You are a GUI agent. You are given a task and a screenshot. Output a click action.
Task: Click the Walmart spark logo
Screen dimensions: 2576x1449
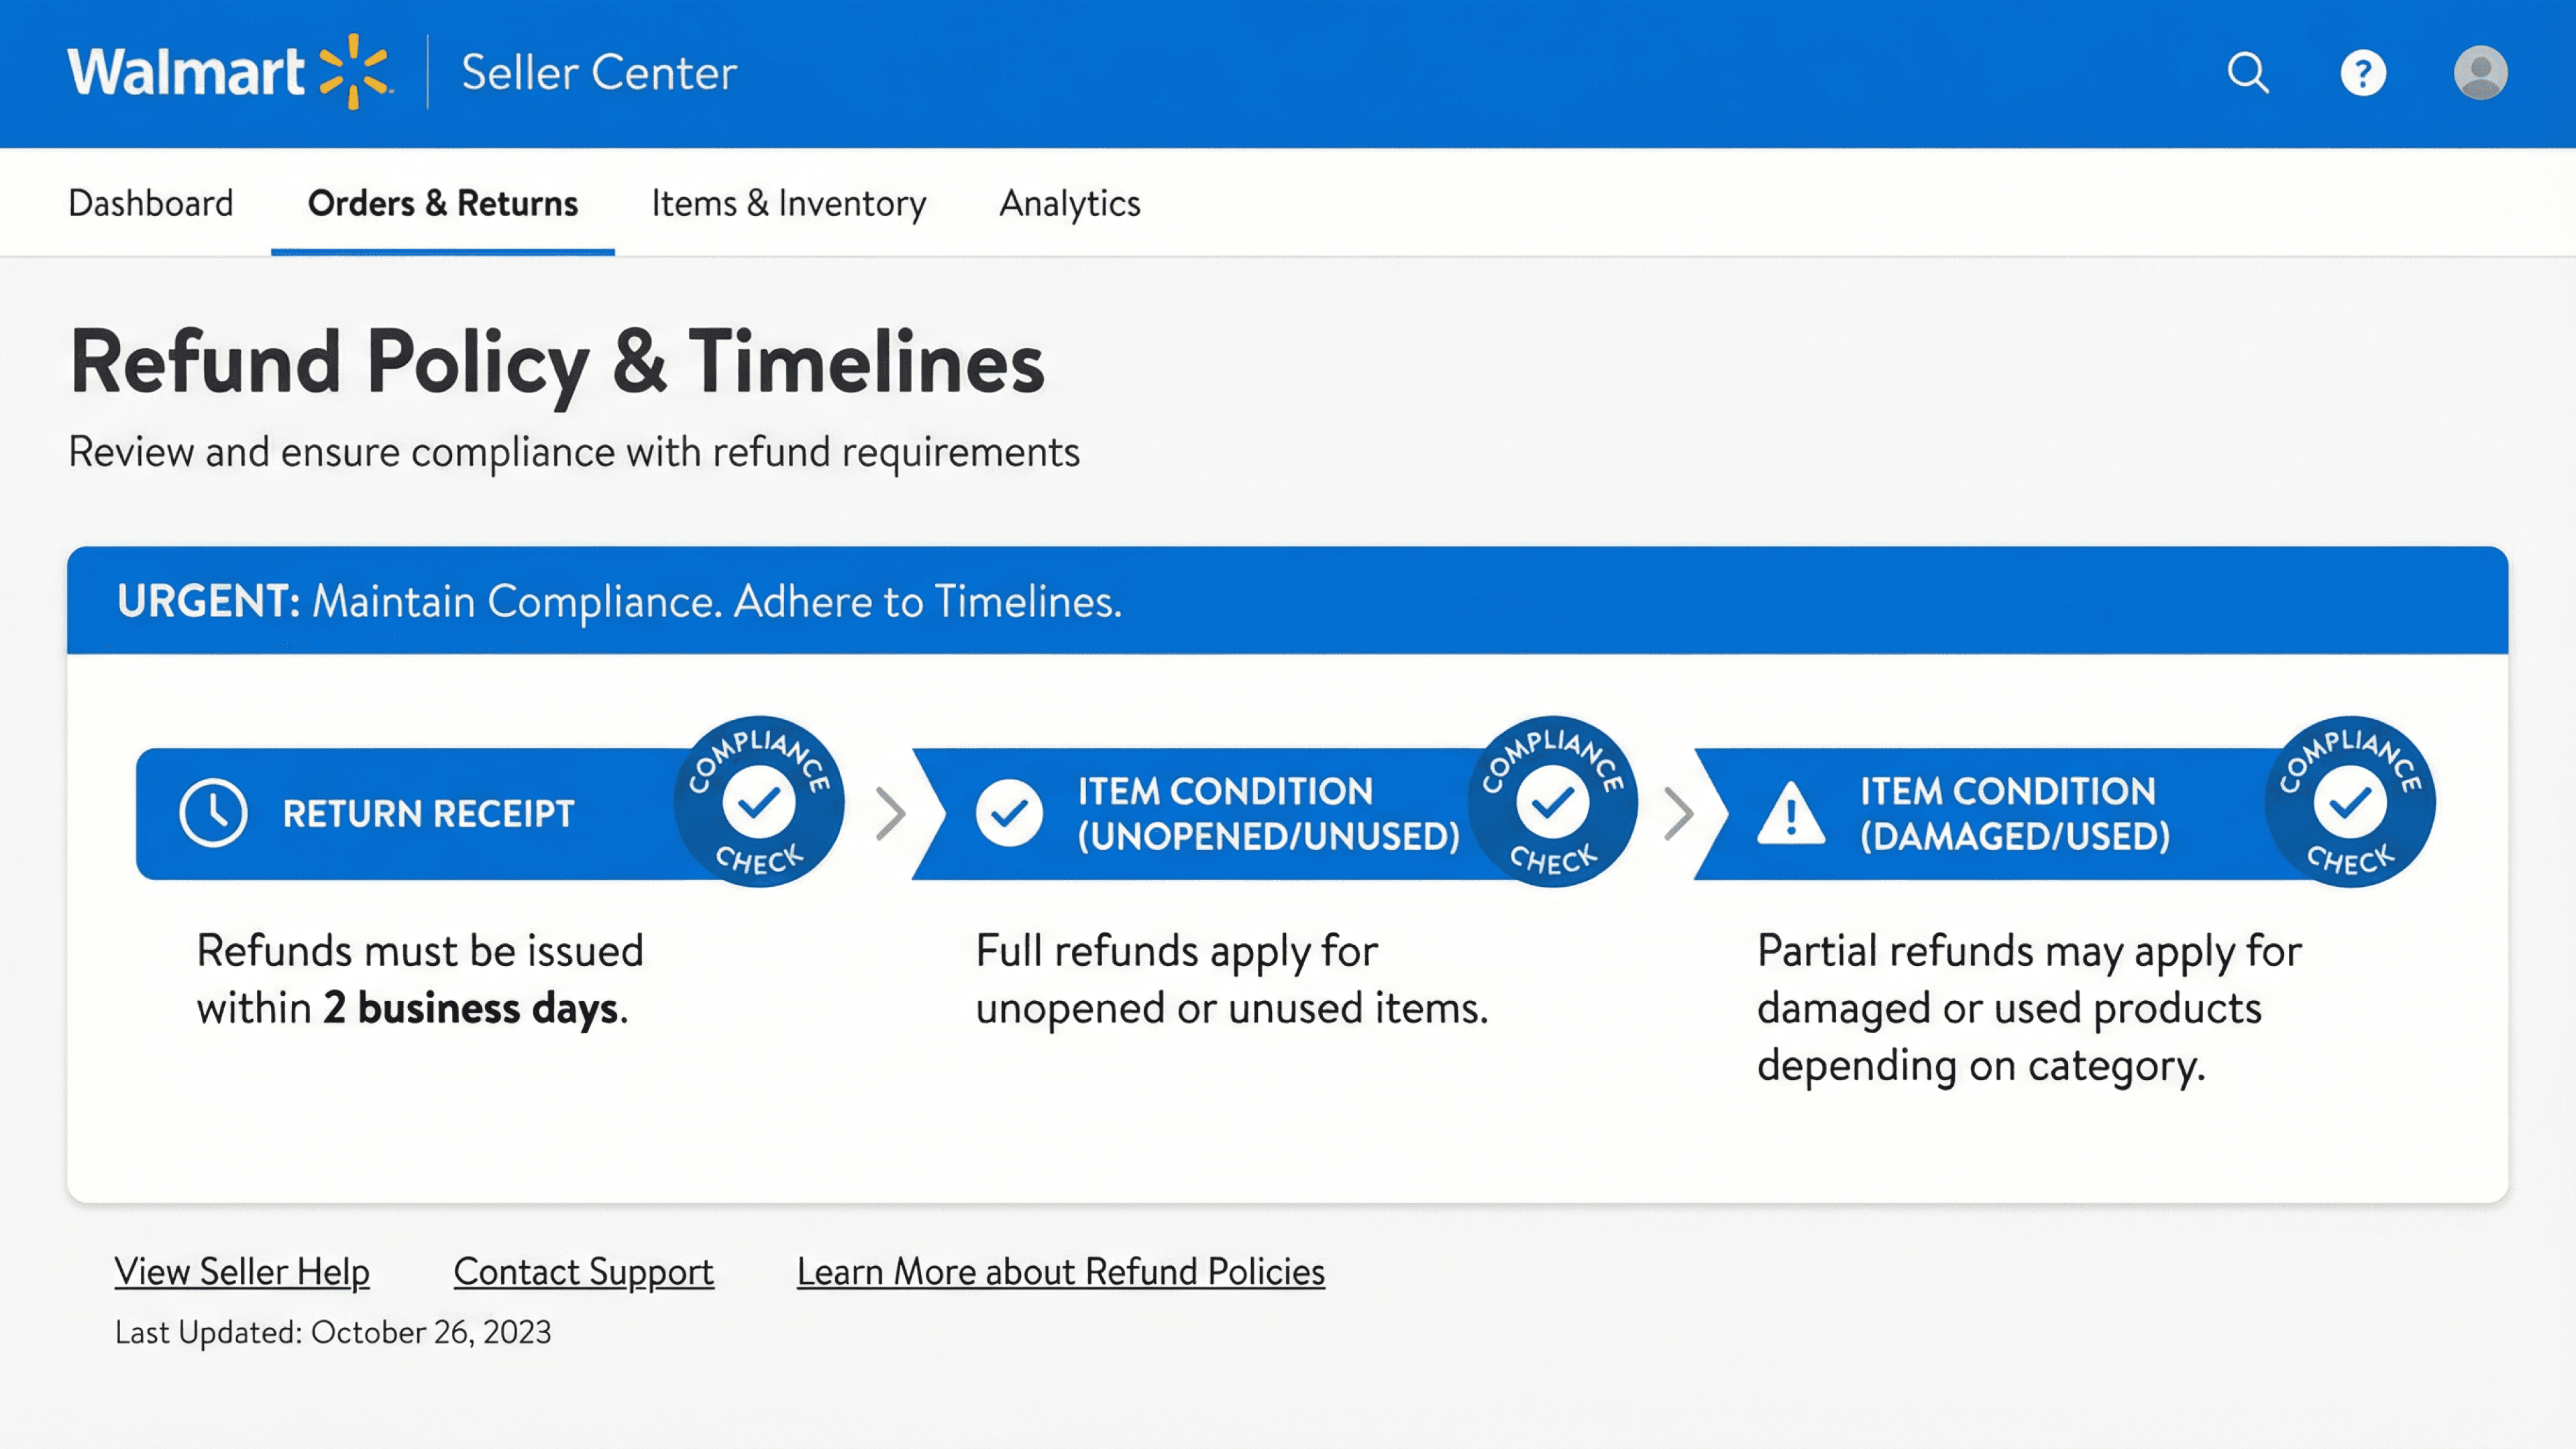[x=353, y=72]
